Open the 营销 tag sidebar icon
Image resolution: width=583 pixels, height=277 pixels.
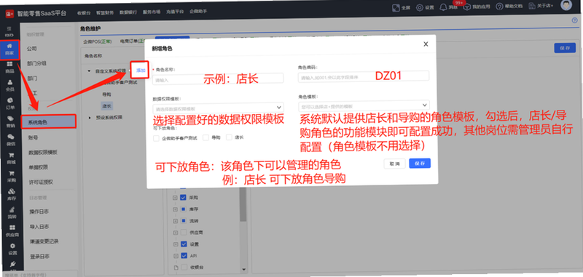(x=10, y=119)
